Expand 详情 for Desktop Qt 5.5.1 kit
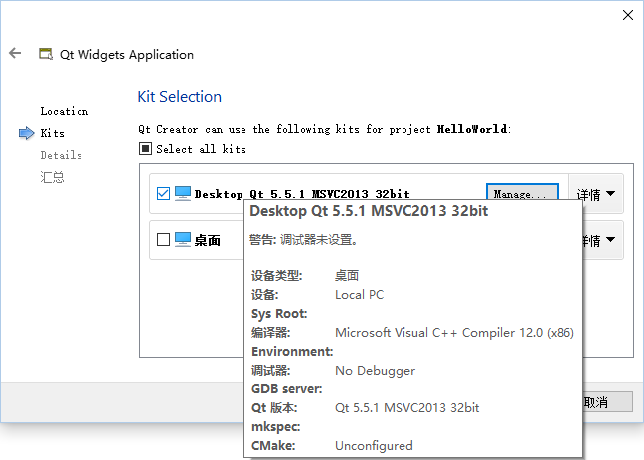The image size is (644, 460). coord(596,194)
